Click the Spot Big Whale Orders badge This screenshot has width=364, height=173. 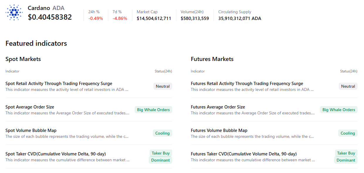tap(153, 110)
